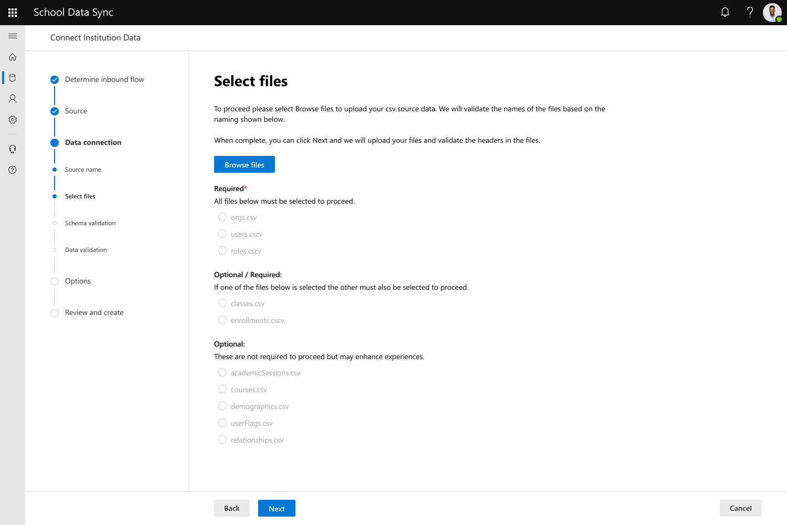Screen dimensions: 787x525
Task: Open the app launcher grid icon
Action: (x=13, y=13)
